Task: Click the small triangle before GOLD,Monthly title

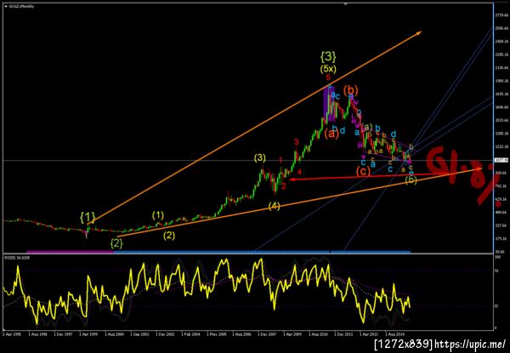Action: 6,6
